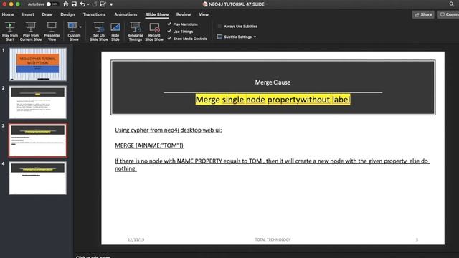
Task: Open the Review tab
Action: (x=184, y=14)
